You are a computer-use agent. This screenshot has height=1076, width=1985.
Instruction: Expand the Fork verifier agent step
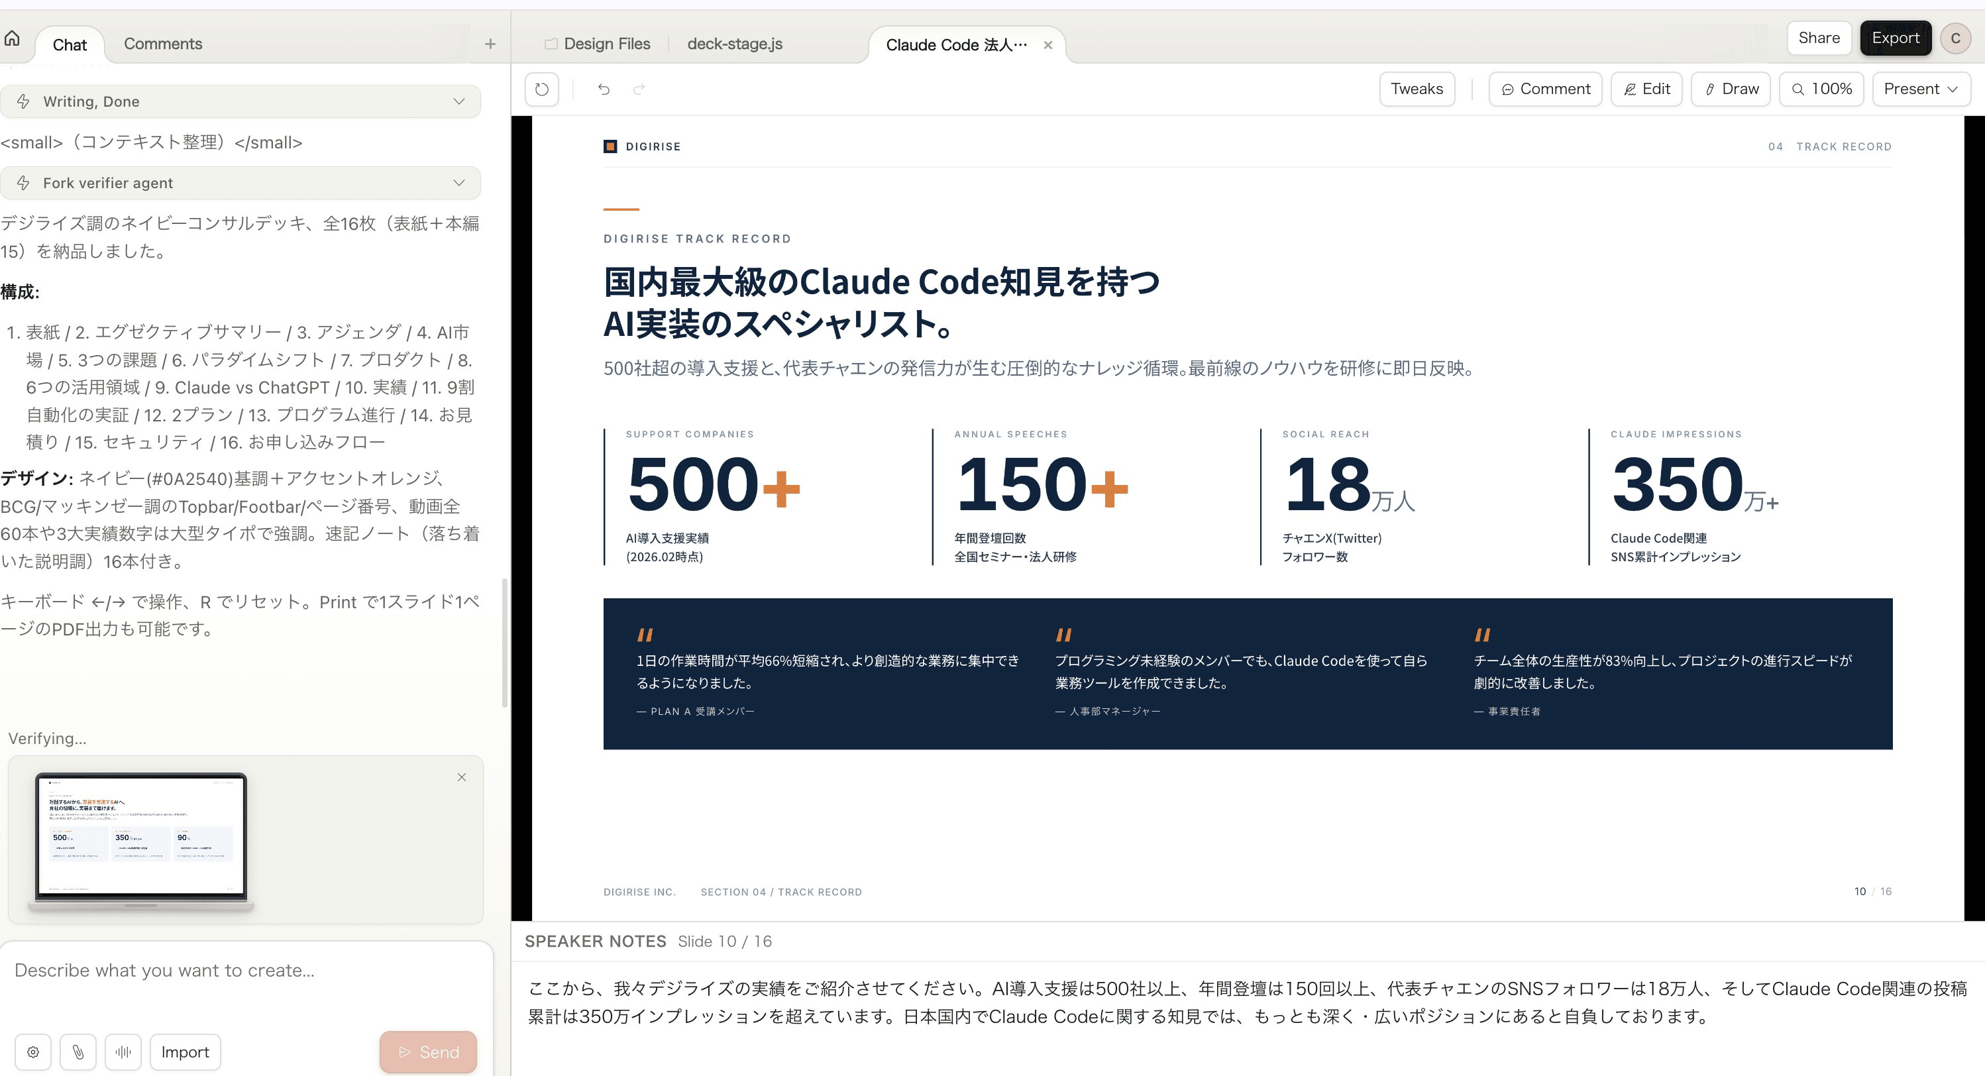point(241,184)
